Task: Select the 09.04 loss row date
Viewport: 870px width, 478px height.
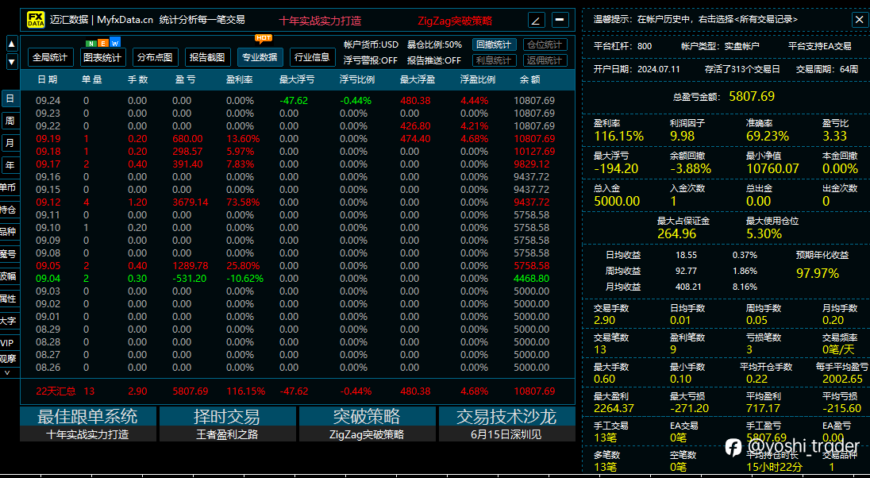Action: [x=48, y=279]
